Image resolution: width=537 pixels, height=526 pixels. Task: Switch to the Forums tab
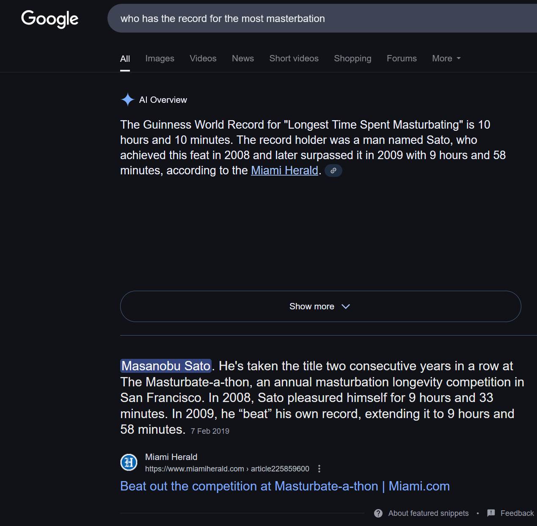401,58
